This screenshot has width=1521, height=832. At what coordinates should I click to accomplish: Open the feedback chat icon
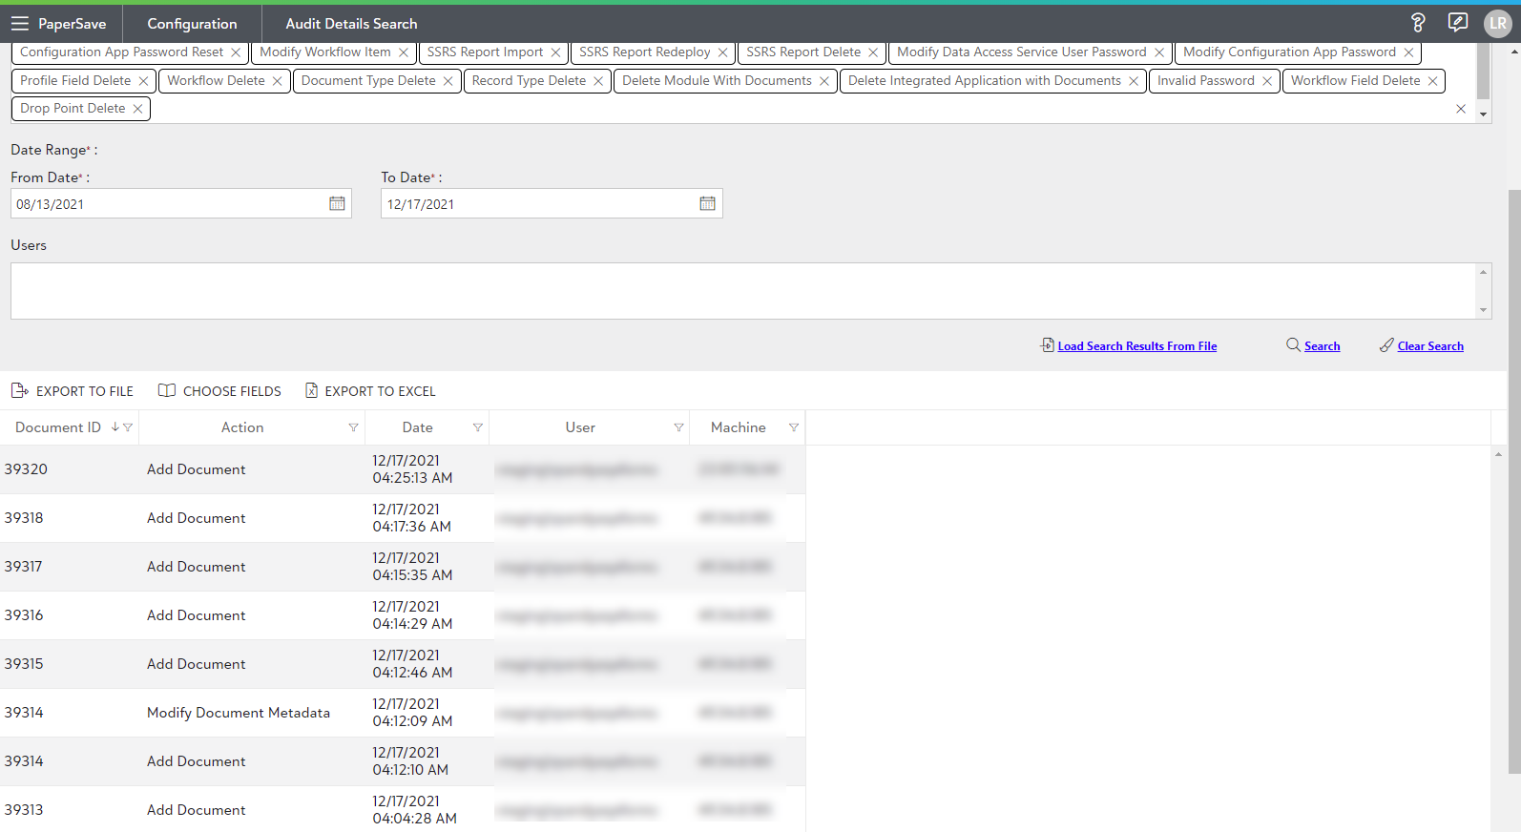1457,23
